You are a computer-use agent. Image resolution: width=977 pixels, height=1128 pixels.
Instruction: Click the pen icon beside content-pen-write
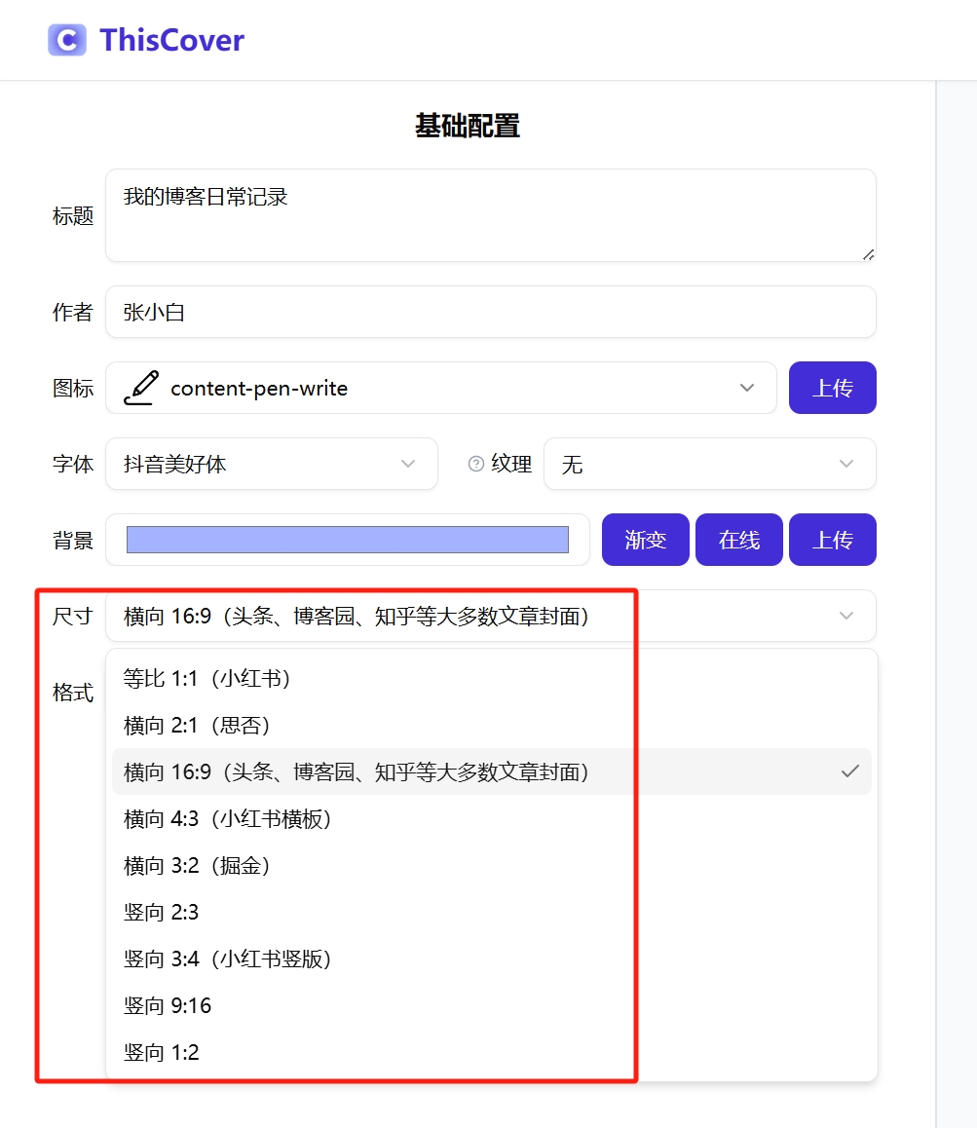tap(139, 387)
